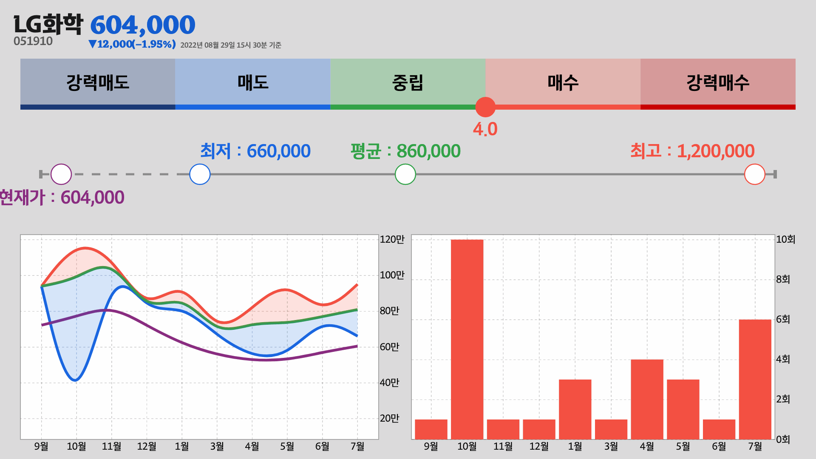Select the 매수 rating segment

563,84
